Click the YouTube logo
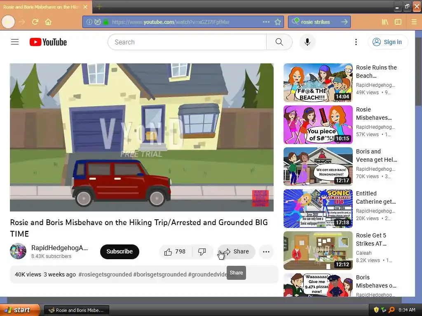 [48, 42]
